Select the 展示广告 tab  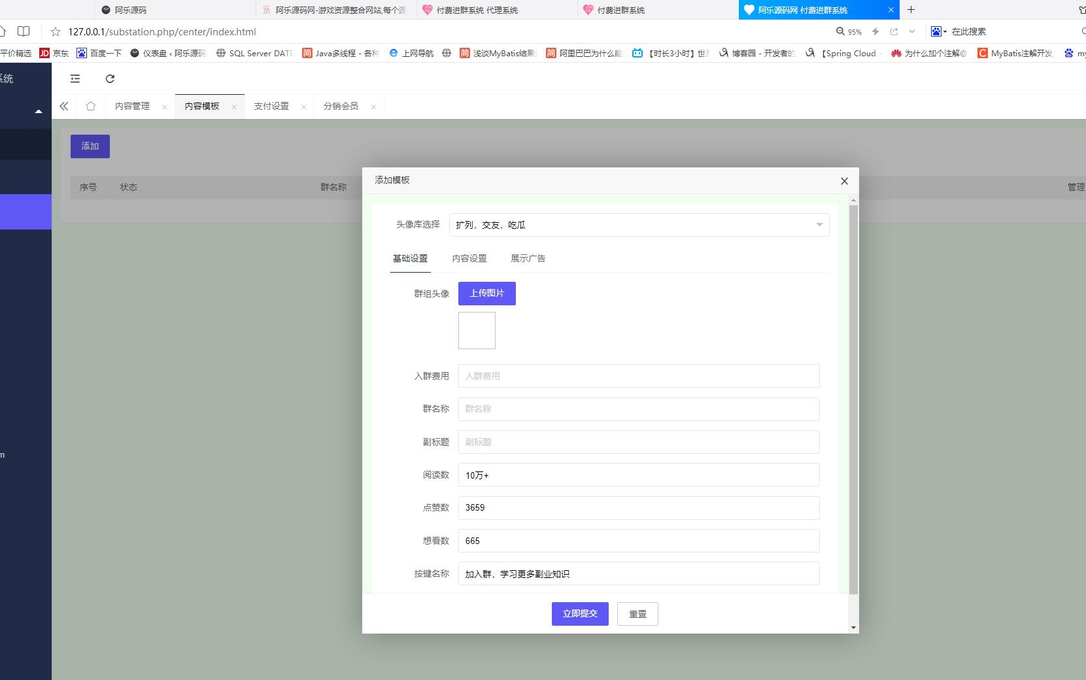(528, 258)
